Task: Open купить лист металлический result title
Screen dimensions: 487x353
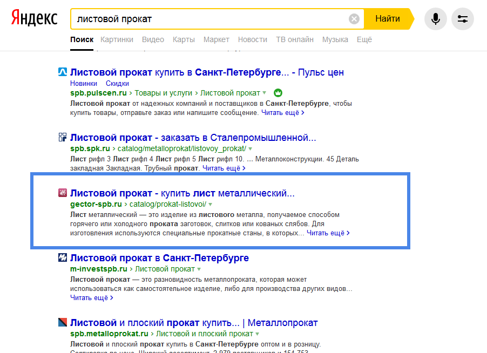Action: 182,193
